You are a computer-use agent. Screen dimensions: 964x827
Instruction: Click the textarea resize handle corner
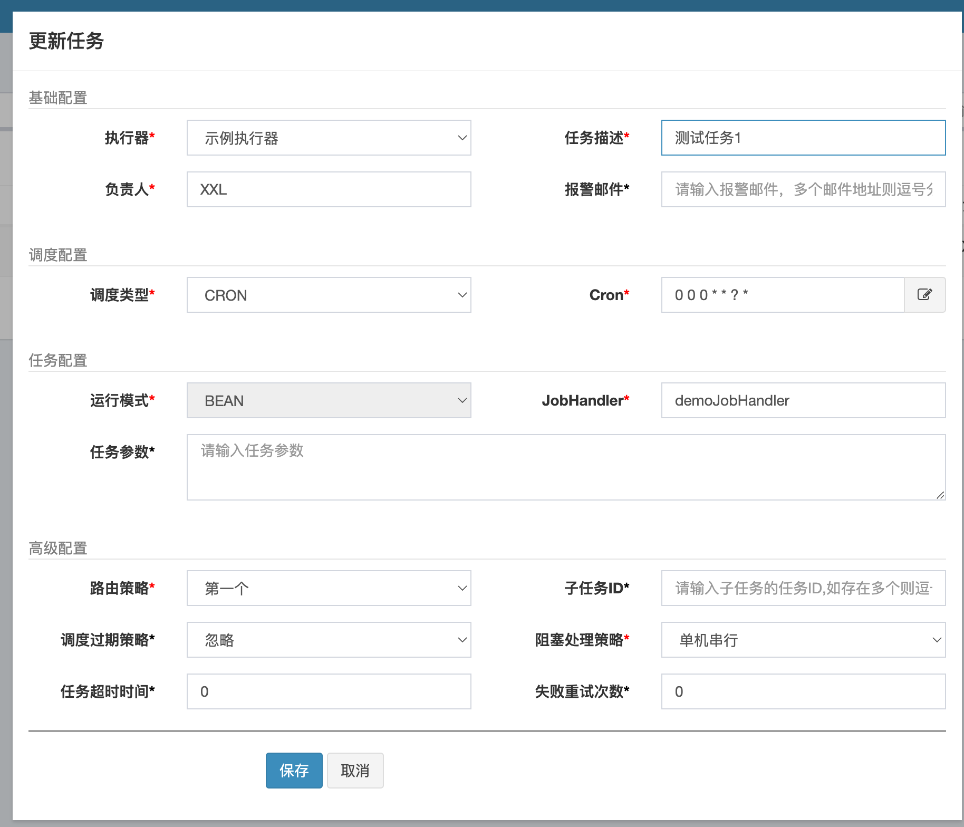[x=941, y=495]
